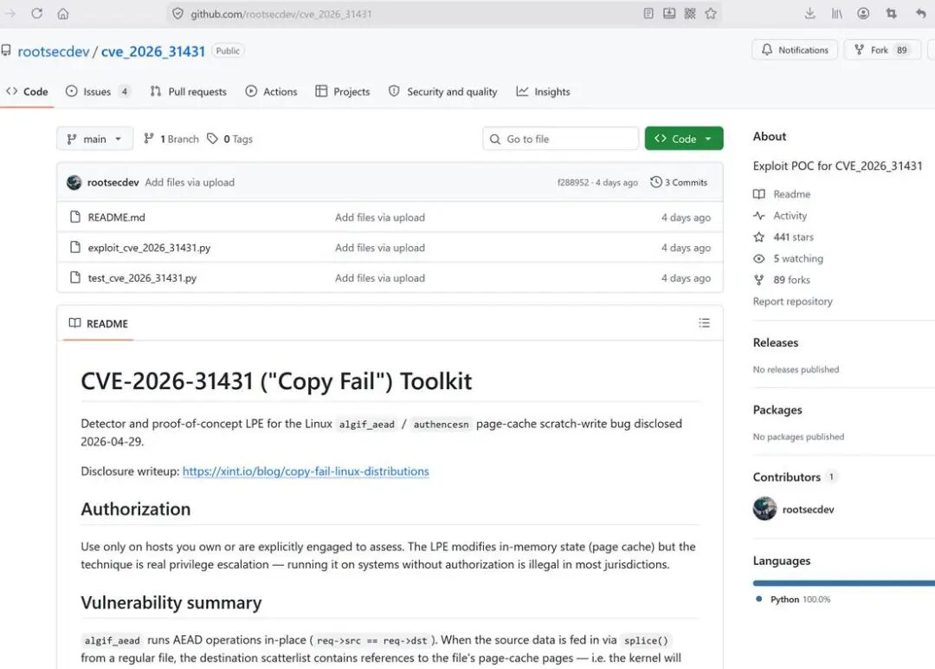935x669 pixels.
Task: Click the rootsecdev avatar in the commit row
Action: coord(74,182)
